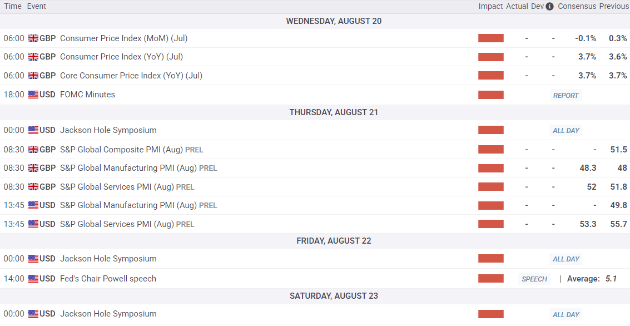Click the REPORT badge for FOMC Minutes
Viewport: 630px width, 326px height.
[x=565, y=95]
